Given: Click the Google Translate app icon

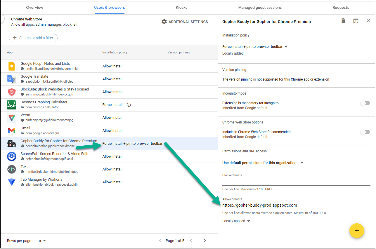Looking at the screenshot, I should pos(11,79).
